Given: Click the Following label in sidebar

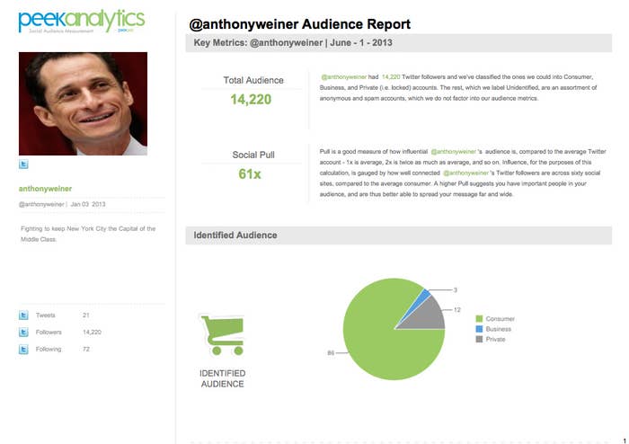Looking at the screenshot, I should 49,349.
